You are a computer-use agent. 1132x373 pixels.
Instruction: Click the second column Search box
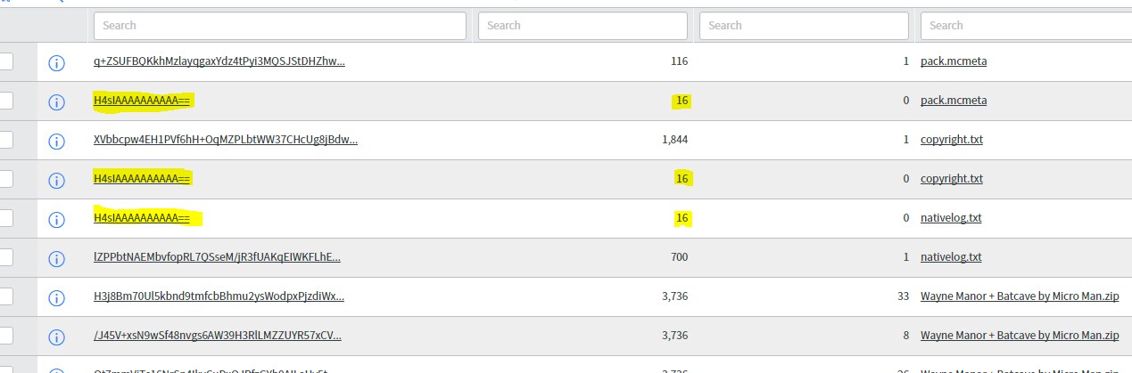pyautogui.click(x=583, y=26)
